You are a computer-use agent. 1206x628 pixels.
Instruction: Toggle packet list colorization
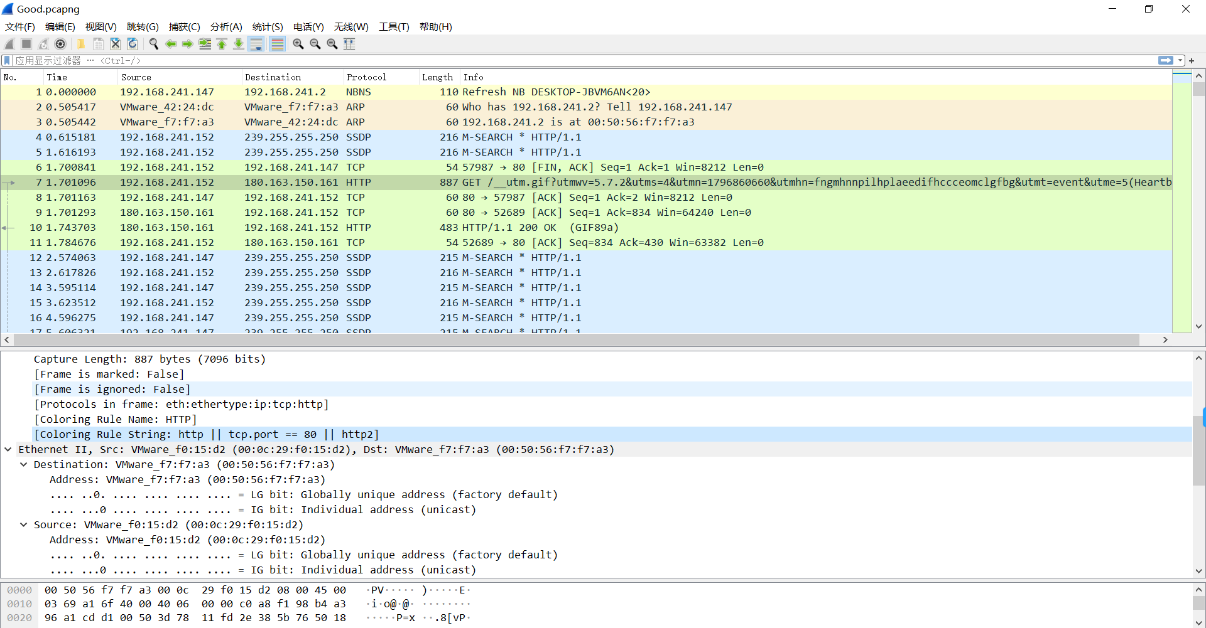point(277,44)
